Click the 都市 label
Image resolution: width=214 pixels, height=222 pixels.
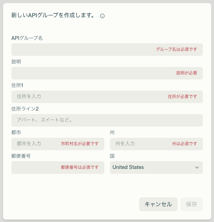(x=16, y=133)
